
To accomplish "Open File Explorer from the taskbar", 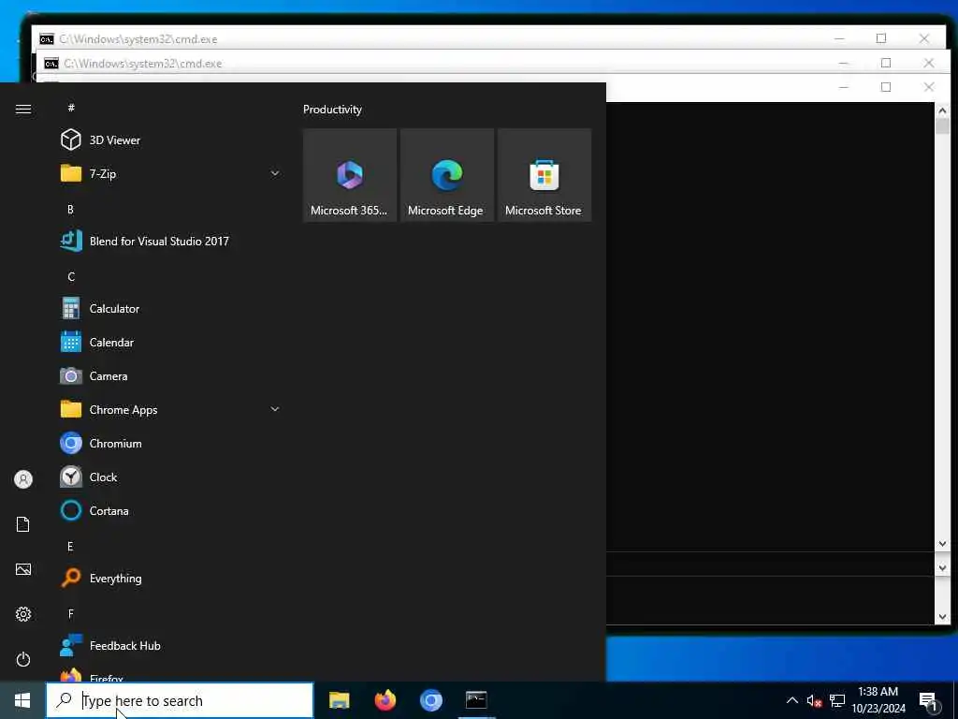I will coord(339,700).
